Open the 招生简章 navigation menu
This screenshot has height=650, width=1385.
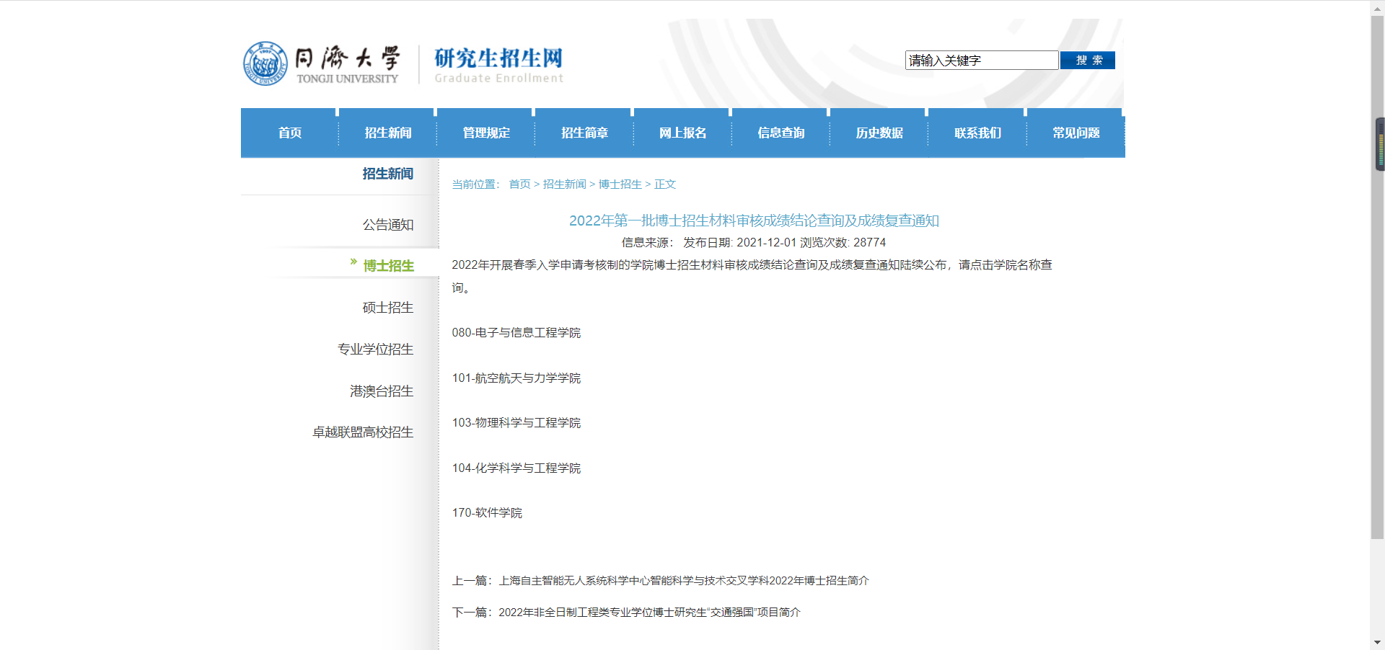[584, 133]
